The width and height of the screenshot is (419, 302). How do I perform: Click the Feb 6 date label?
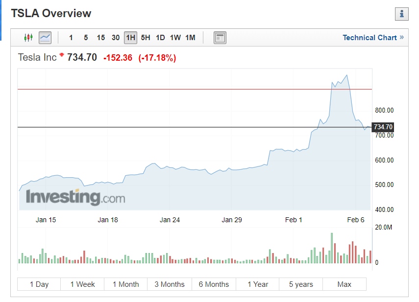point(356,220)
